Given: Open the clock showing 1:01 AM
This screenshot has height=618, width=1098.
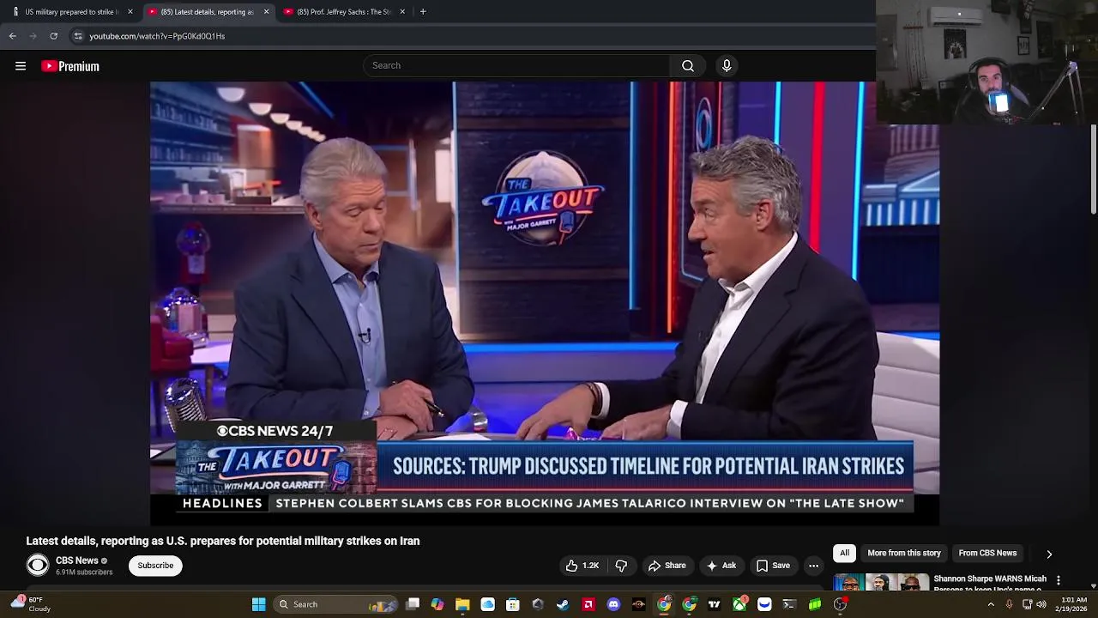Looking at the screenshot, I should click(1073, 604).
